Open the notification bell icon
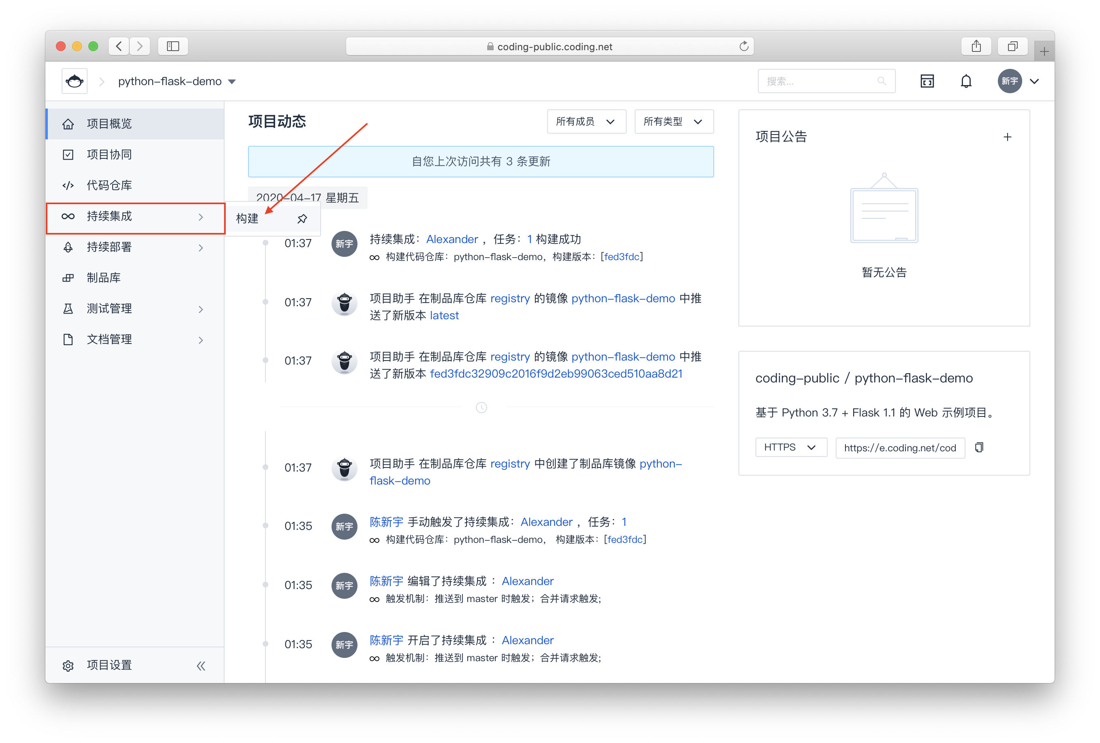The height and width of the screenshot is (743, 1100). pyautogui.click(x=966, y=81)
